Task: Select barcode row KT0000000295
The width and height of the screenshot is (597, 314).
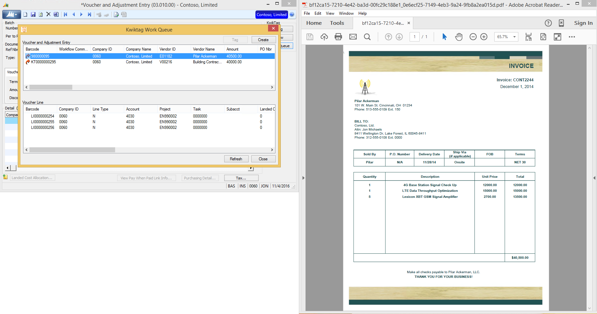Action: (150, 62)
